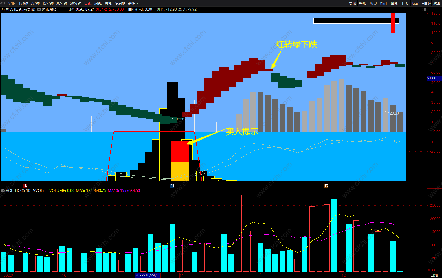
Task: Click the diamond icon above price axis
Action: click(418, 9)
